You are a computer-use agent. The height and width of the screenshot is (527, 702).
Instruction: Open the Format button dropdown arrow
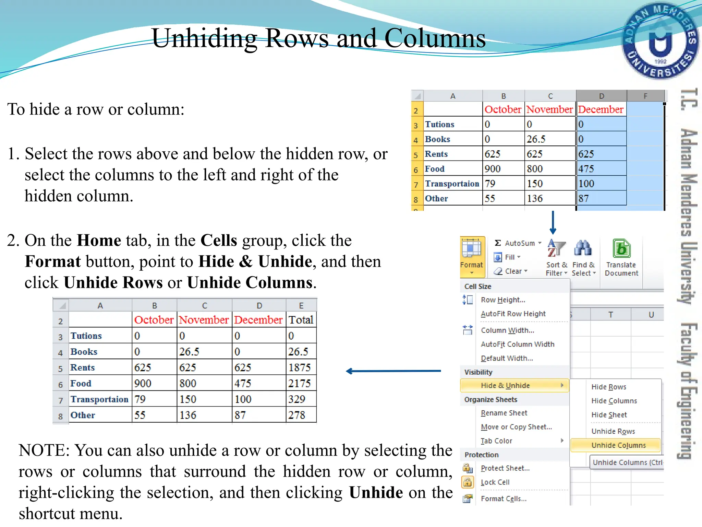pos(472,273)
